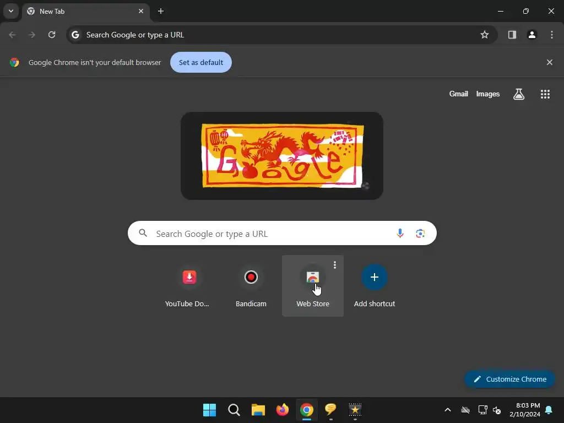Open Bandicam shortcut
Image resolution: width=564 pixels, height=423 pixels.
tap(251, 286)
